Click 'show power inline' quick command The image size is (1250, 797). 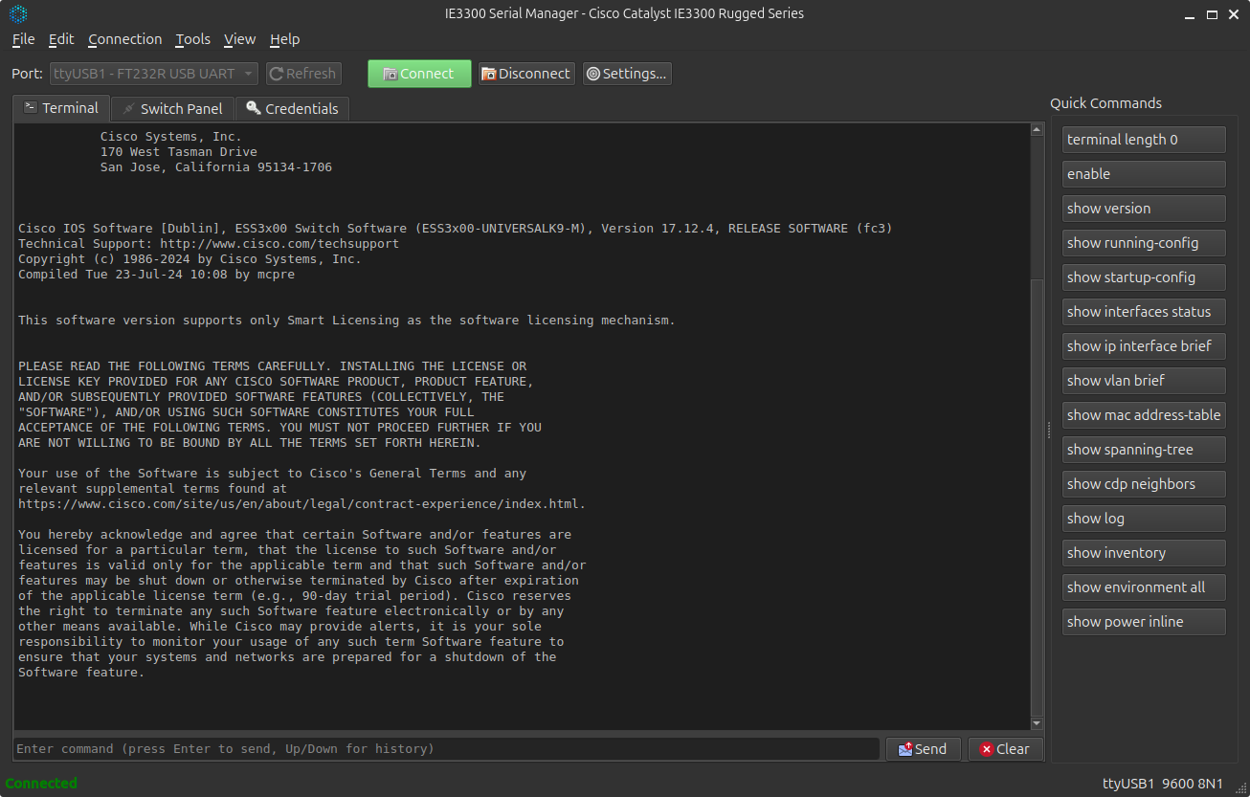coord(1144,622)
